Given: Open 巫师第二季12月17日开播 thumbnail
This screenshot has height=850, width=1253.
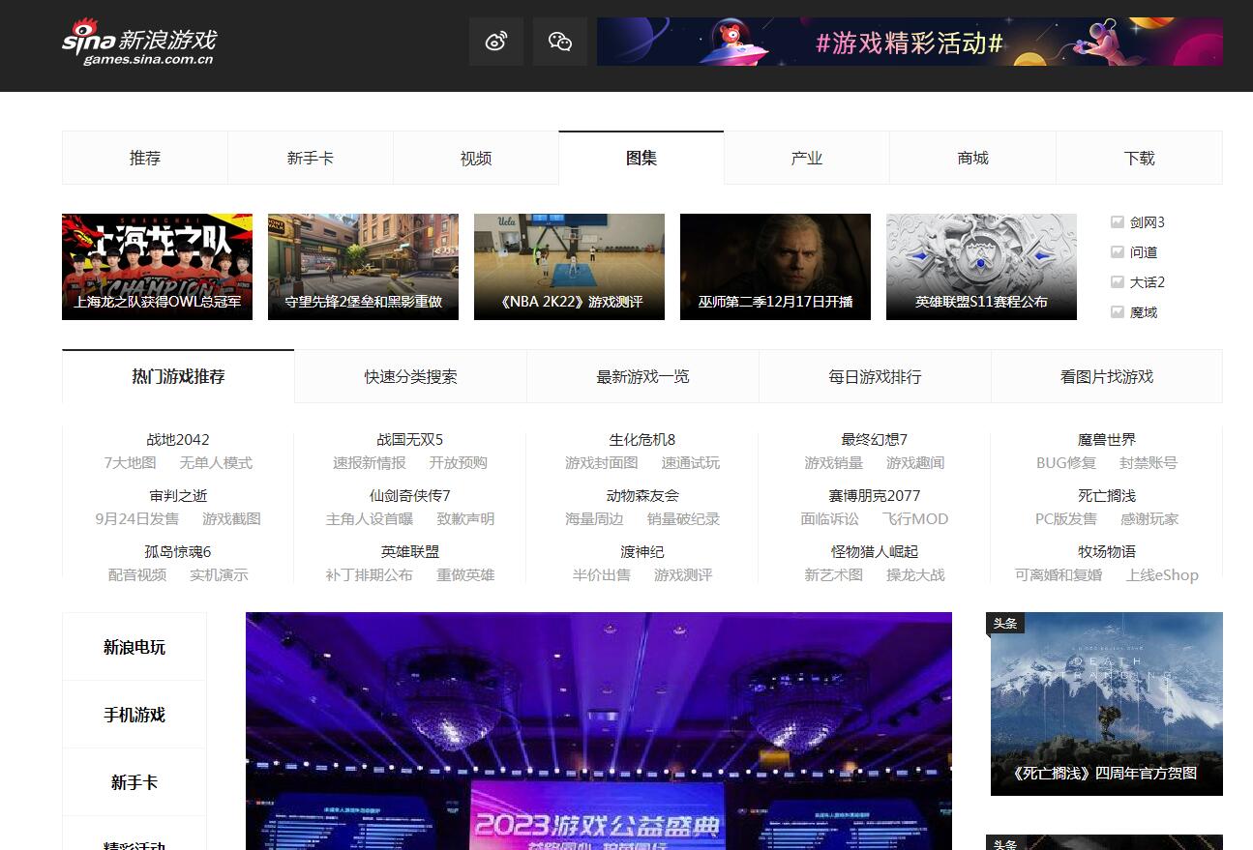Looking at the screenshot, I should pos(775,267).
